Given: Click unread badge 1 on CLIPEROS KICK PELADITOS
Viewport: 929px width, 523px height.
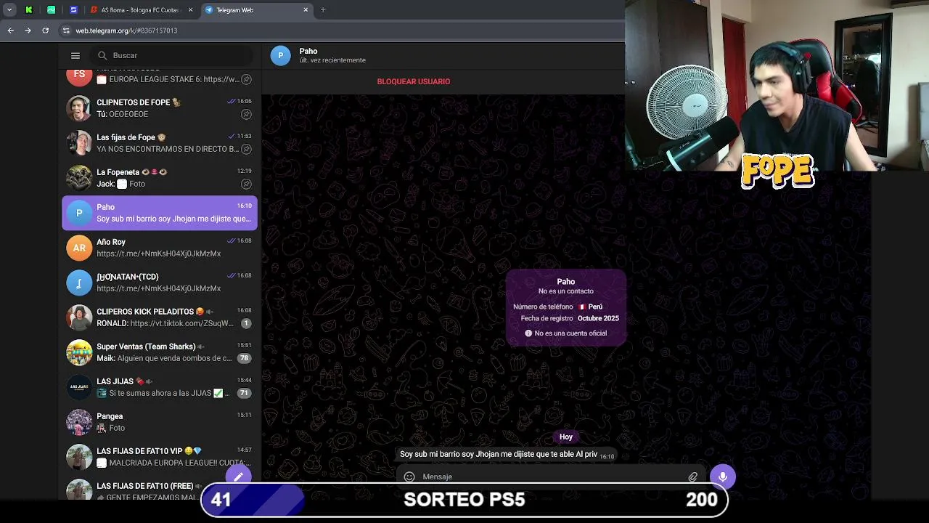Looking at the screenshot, I should pyautogui.click(x=246, y=323).
